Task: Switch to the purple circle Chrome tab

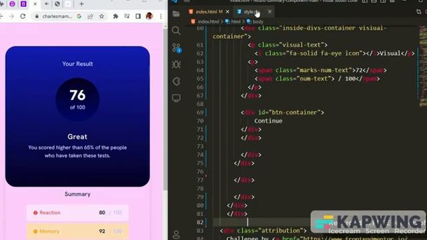Action: 12,4
